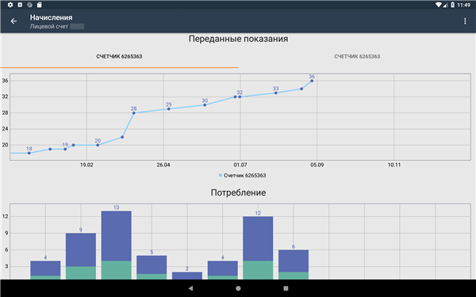Tap the Wi-Fi icon in status bar
476x297 pixels.
[439, 5]
